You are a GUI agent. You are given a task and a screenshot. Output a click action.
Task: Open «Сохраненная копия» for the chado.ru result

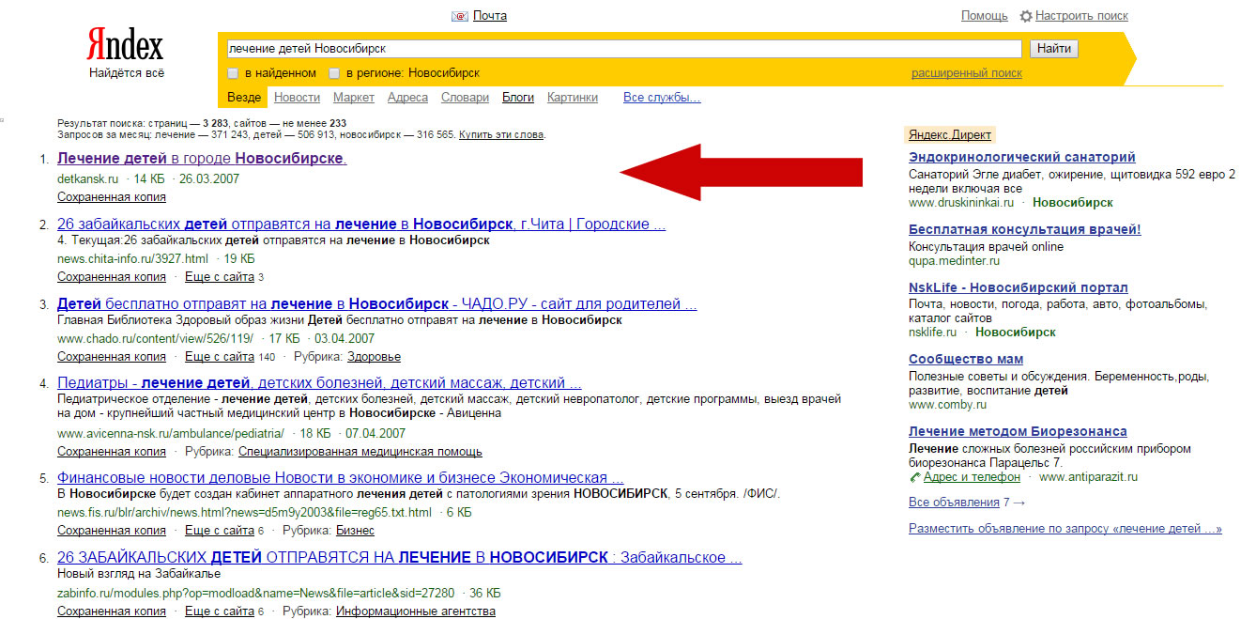point(112,357)
